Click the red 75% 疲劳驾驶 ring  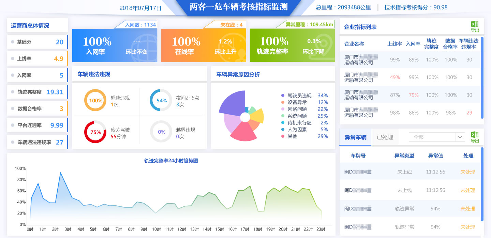95,132
